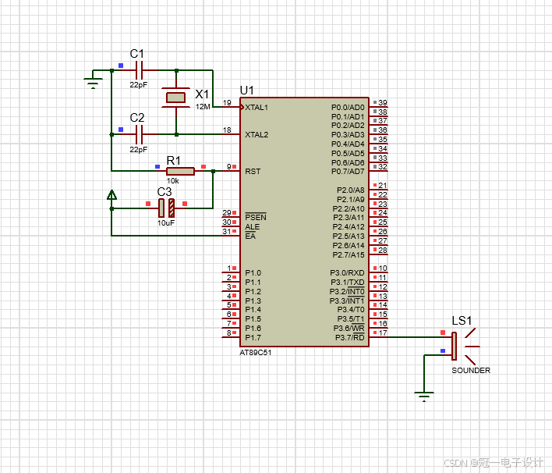Click the RST pin label
Image resolution: width=552 pixels, height=473 pixels.
(253, 172)
